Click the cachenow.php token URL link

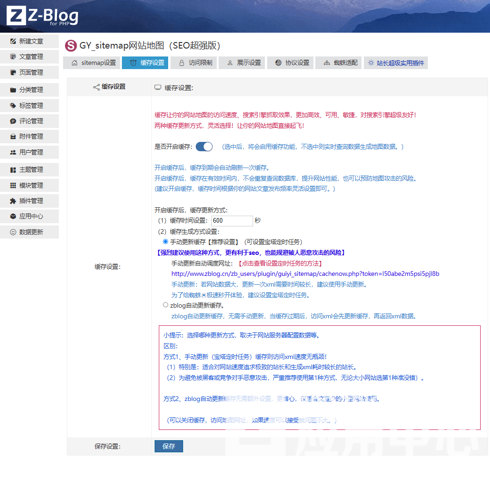pyautogui.click(x=305, y=274)
